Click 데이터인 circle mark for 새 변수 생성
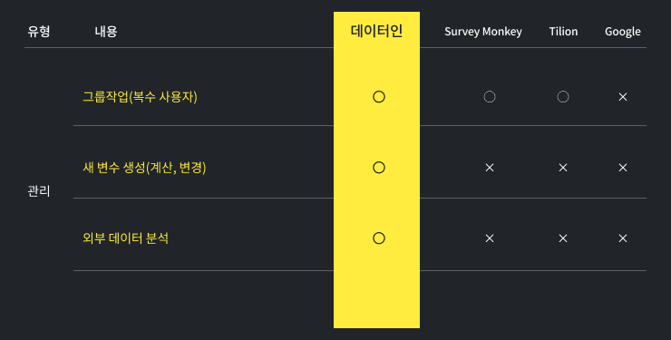Image resolution: width=671 pixels, height=340 pixels. pos(379,168)
